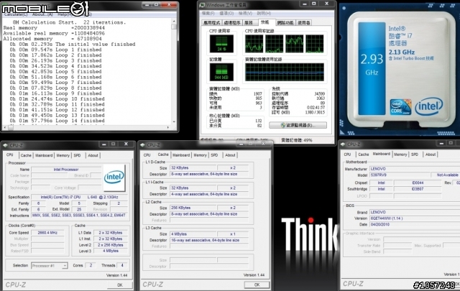Select CPU tab in left CPU-Z window
Viewport: 460px width, 291px height.
pyautogui.click(x=10, y=155)
